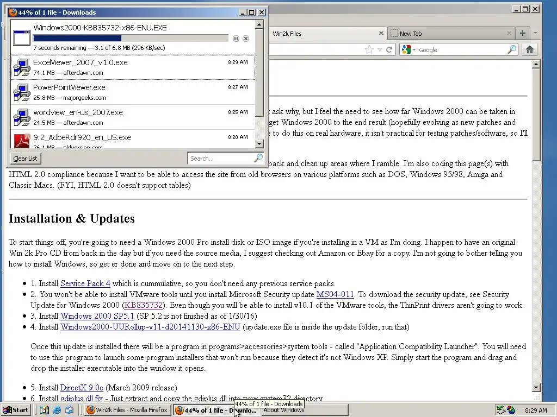Screen dimensions: 557x417
Task: Open the gdiplus dll fix link
Action: (82, 399)
